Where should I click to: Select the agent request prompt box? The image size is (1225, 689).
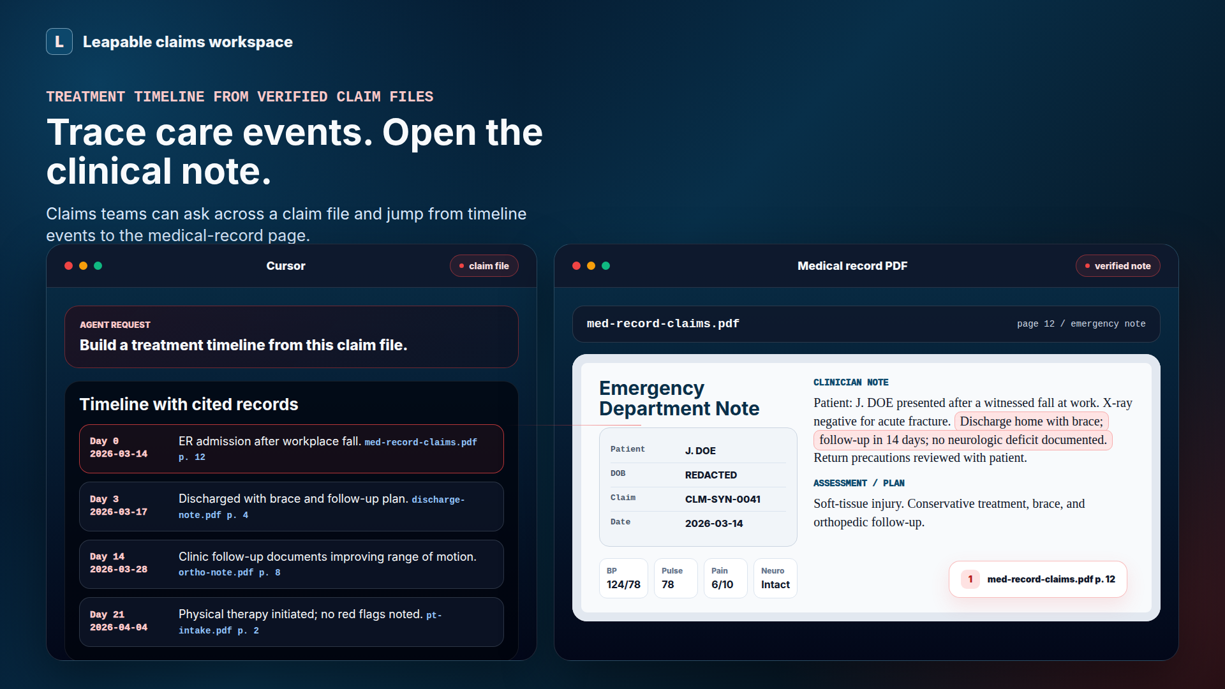point(291,337)
